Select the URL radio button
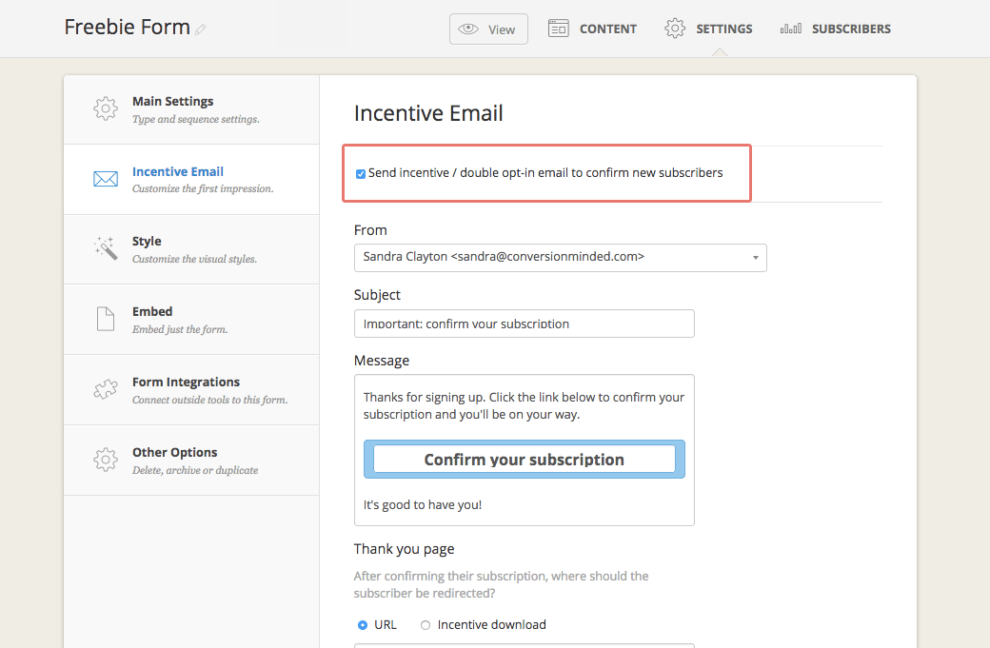 click(362, 624)
